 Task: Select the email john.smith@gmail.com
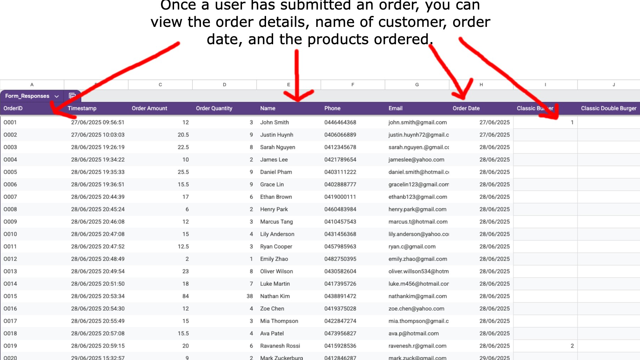[417, 122]
